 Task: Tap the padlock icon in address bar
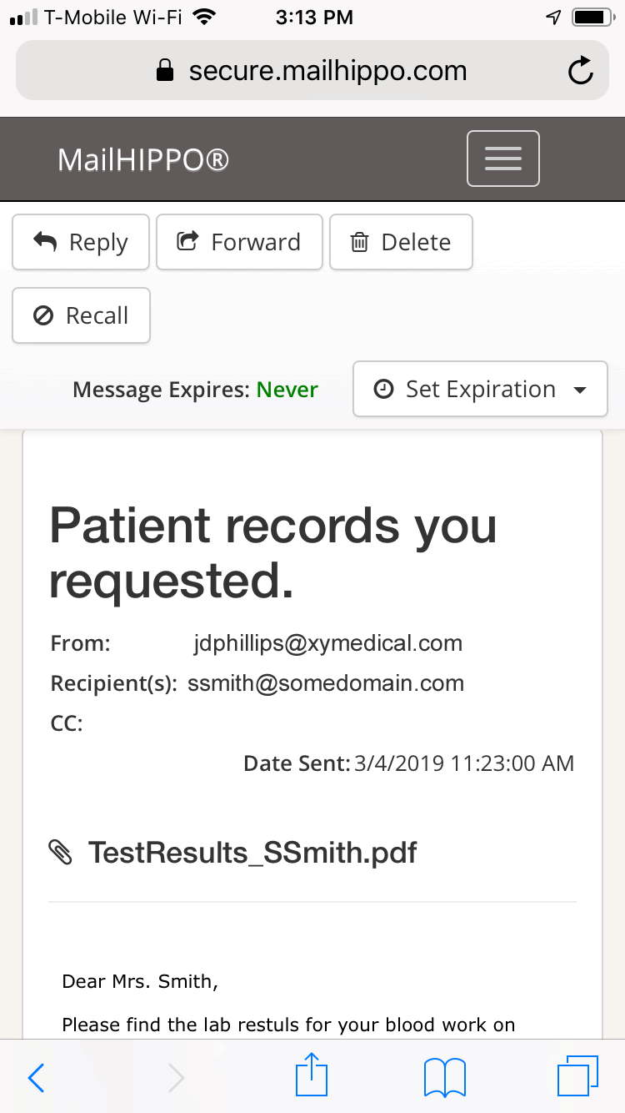tap(166, 71)
